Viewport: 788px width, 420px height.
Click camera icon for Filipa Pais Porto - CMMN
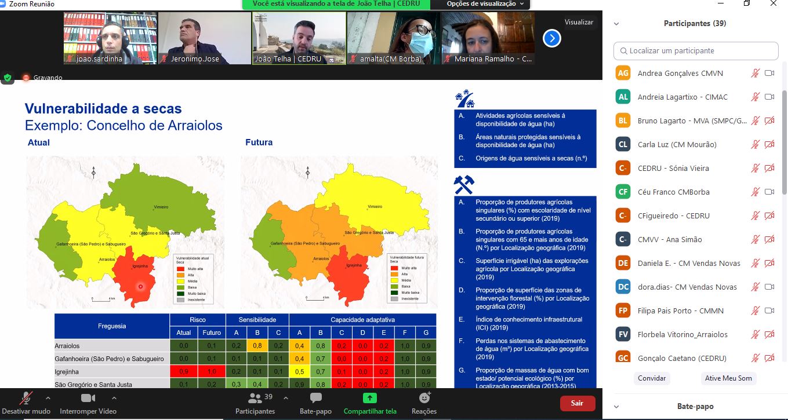769,311
